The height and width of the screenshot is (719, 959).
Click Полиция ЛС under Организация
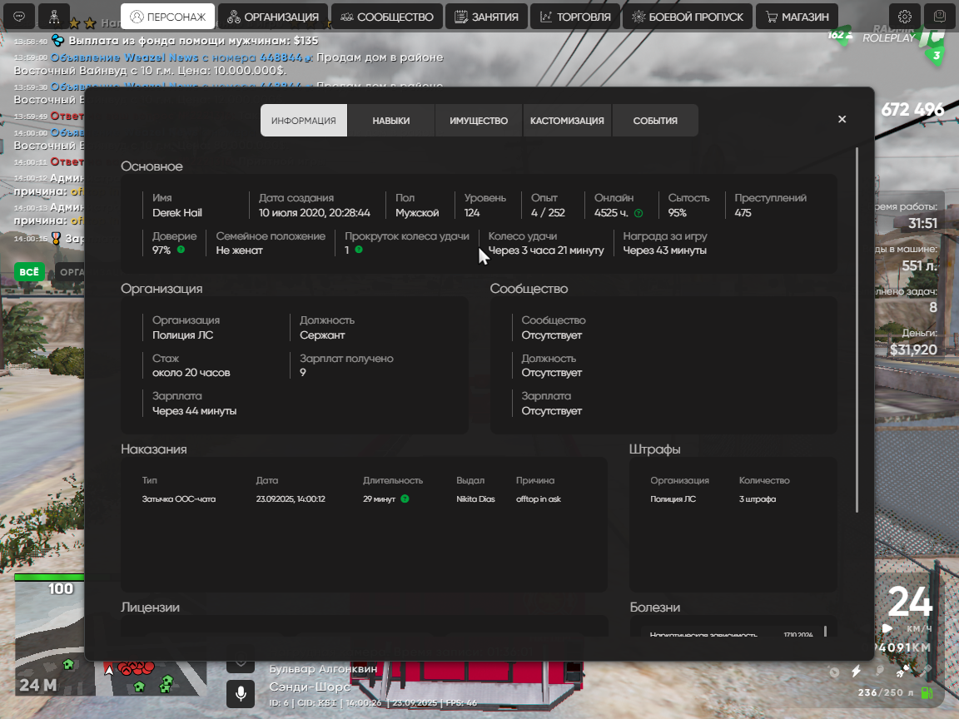click(183, 335)
